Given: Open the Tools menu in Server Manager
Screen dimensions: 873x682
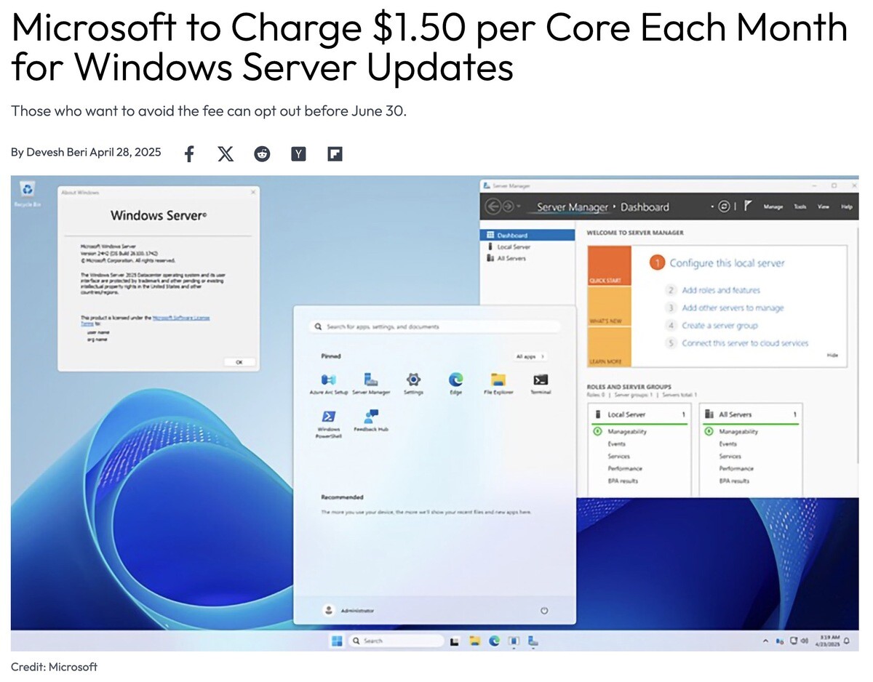Looking at the screenshot, I should (x=799, y=207).
